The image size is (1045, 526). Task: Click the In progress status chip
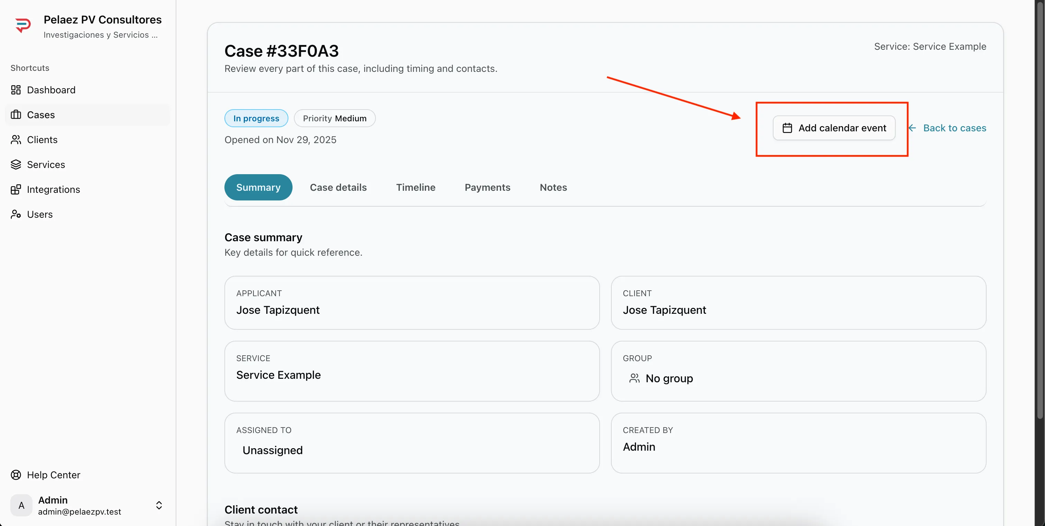pos(256,118)
